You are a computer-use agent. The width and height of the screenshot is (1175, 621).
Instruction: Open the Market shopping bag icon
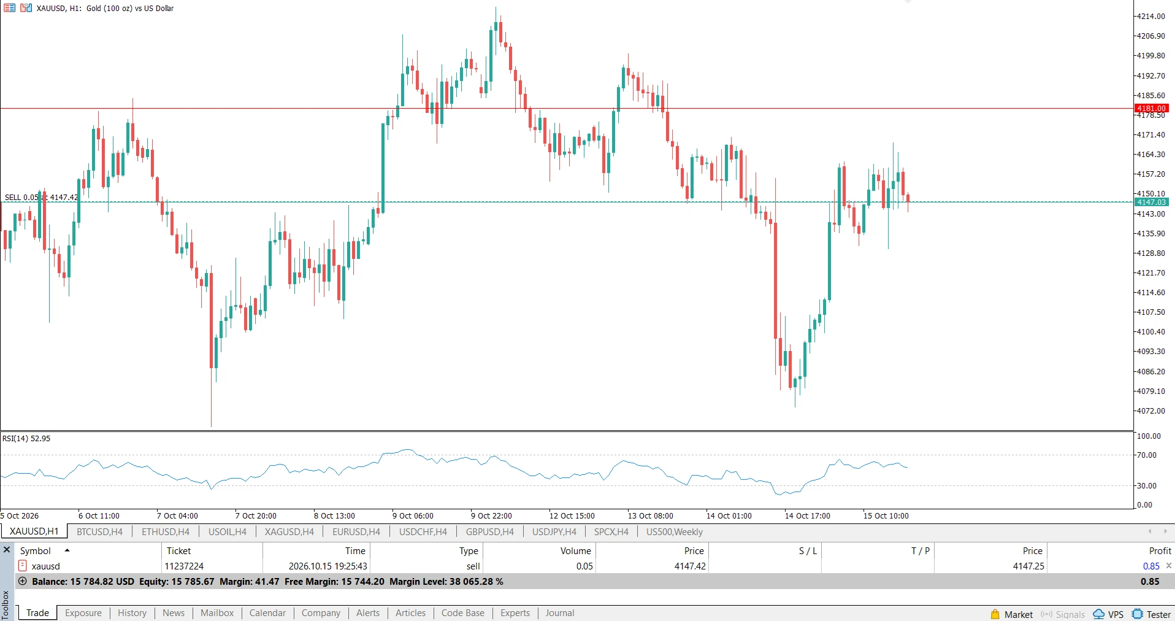(x=995, y=614)
